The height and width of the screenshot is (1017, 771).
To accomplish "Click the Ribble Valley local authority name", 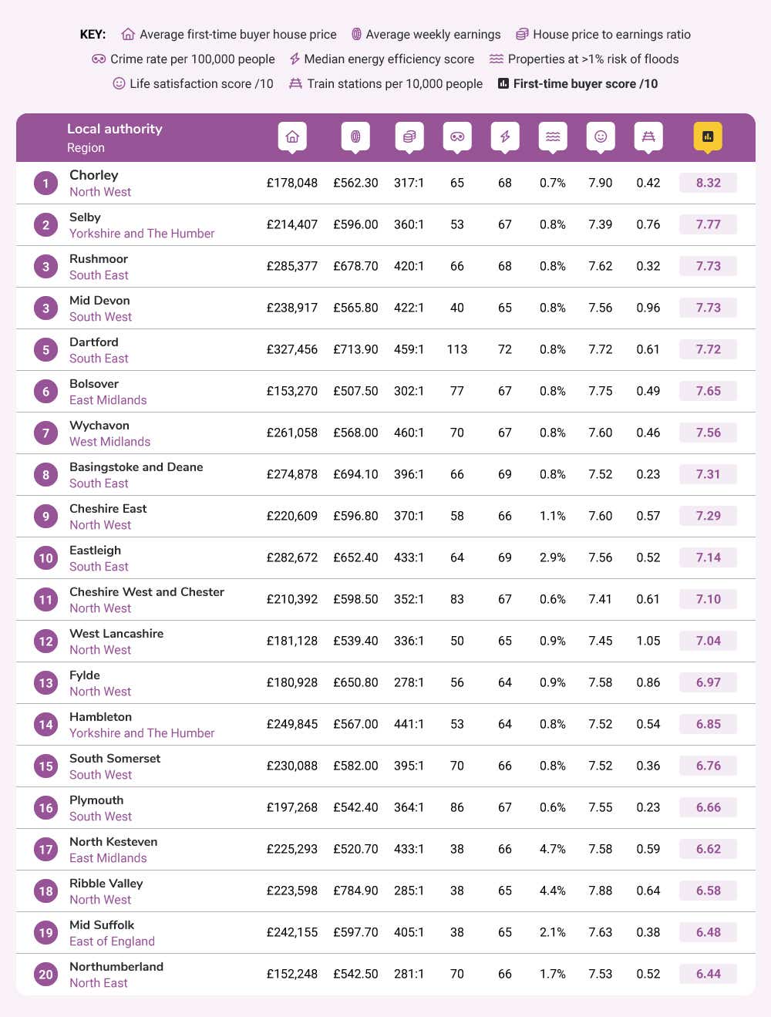I will 106,883.
